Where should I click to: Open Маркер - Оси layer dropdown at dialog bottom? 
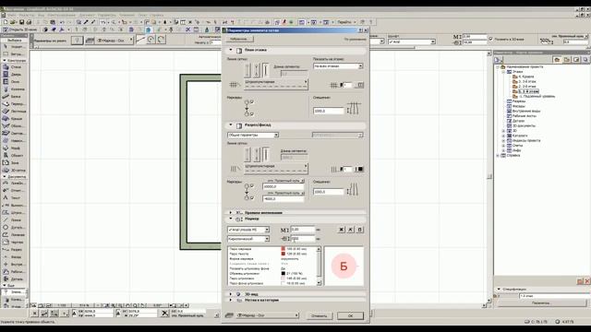click(x=268, y=315)
